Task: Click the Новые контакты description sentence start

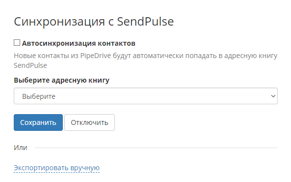Action: click(42, 56)
